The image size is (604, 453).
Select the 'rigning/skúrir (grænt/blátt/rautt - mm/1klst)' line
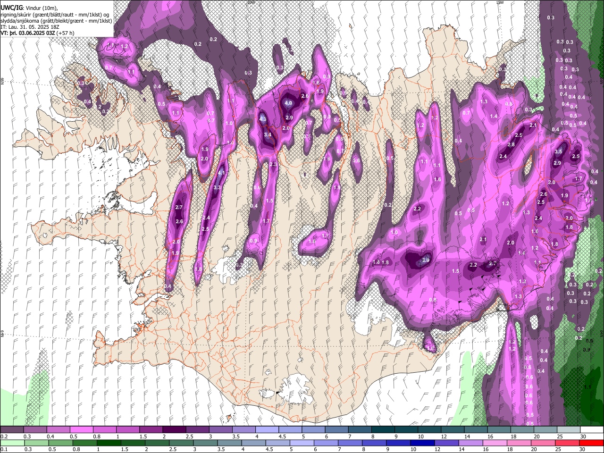[x=55, y=15]
